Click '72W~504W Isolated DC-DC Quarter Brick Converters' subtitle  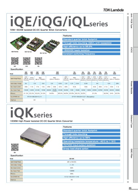[x=38, y=30]
